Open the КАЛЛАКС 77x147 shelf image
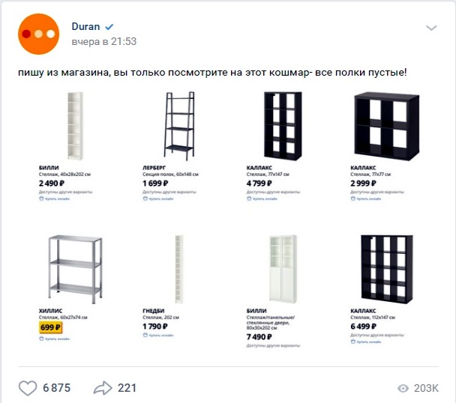 tap(283, 126)
